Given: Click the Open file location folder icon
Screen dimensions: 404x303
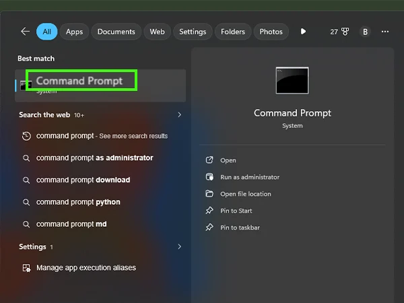Looking at the screenshot, I should click(x=209, y=193).
